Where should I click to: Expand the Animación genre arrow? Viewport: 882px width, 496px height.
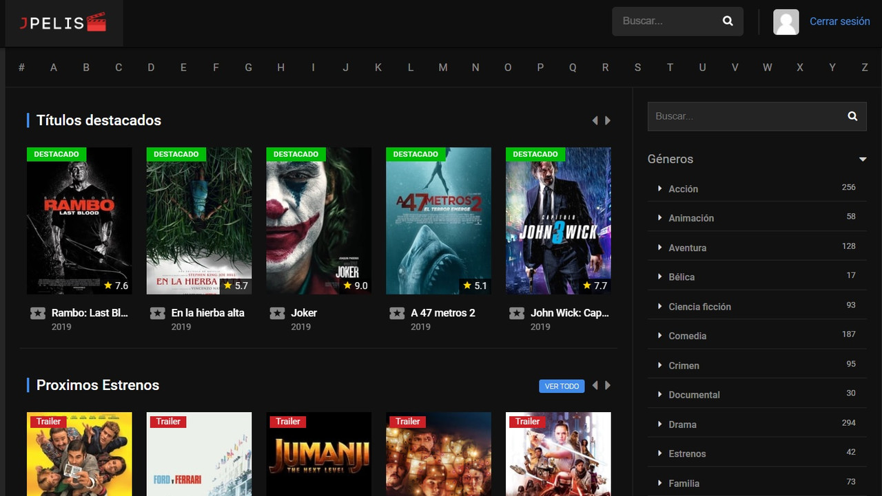click(x=659, y=218)
